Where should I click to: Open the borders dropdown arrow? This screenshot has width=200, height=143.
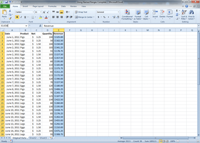[35, 17]
